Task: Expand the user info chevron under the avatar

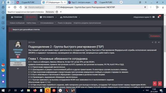Action: 18,69
